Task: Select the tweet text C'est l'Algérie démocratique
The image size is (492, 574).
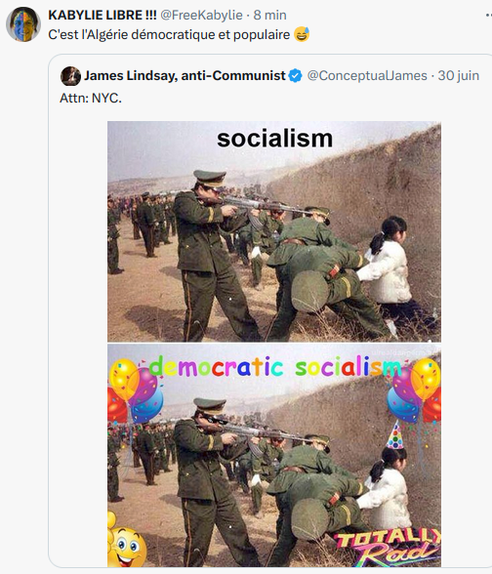Action: (169, 35)
